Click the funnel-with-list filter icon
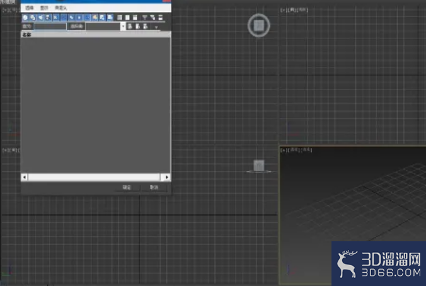This screenshot has height=286, width=426. click(153, 18)
